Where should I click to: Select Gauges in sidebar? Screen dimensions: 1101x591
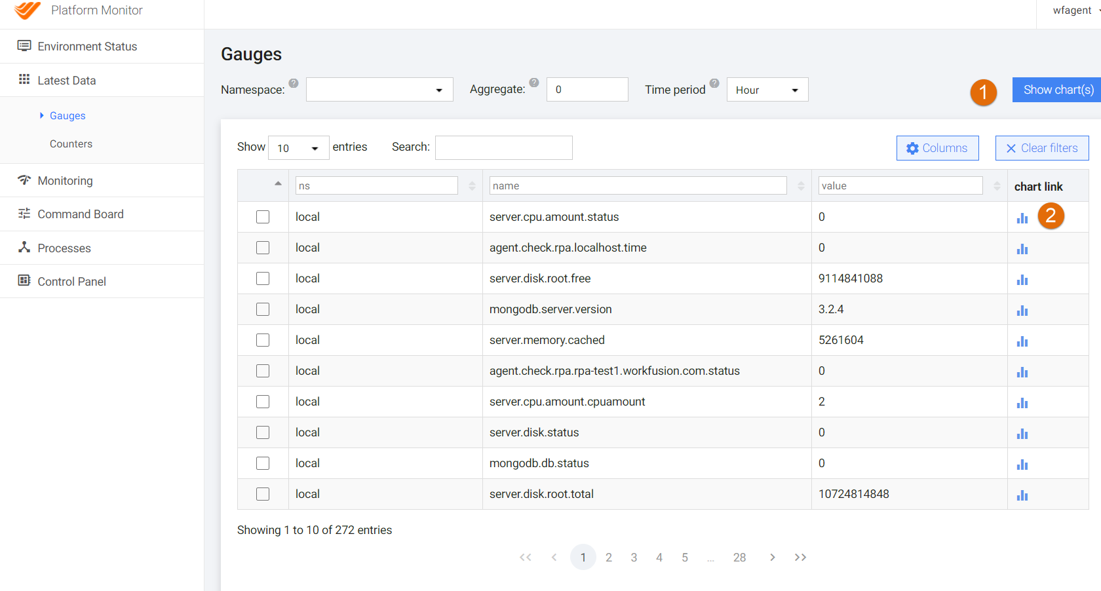coord(68,115)
